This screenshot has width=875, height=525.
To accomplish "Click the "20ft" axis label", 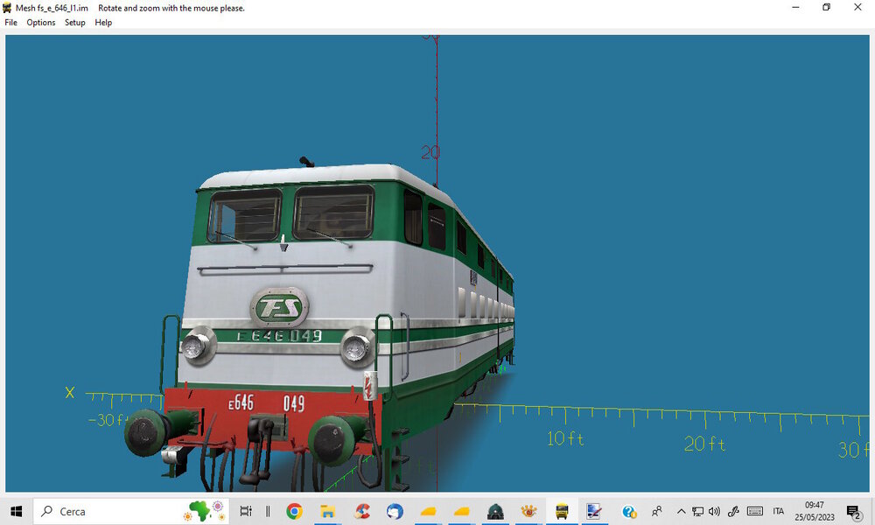I will tap(704, 444).
